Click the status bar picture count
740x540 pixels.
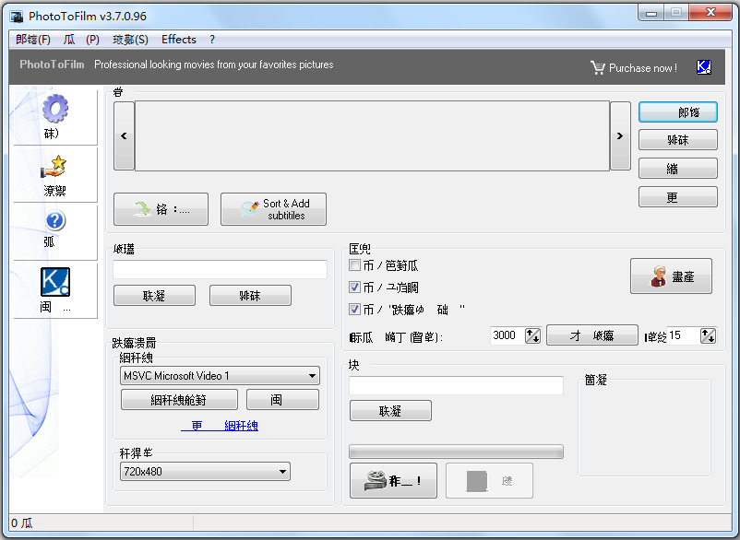click(x=22, y=523)
